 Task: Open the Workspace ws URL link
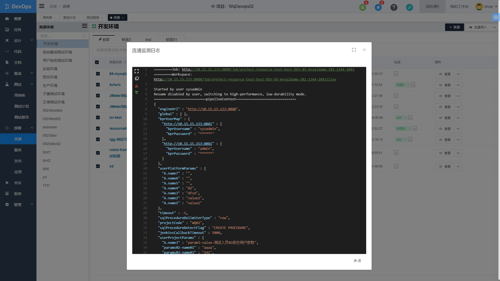coord(245,79)
